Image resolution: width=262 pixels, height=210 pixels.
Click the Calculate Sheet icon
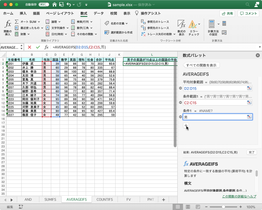click(x=224, y=32)
